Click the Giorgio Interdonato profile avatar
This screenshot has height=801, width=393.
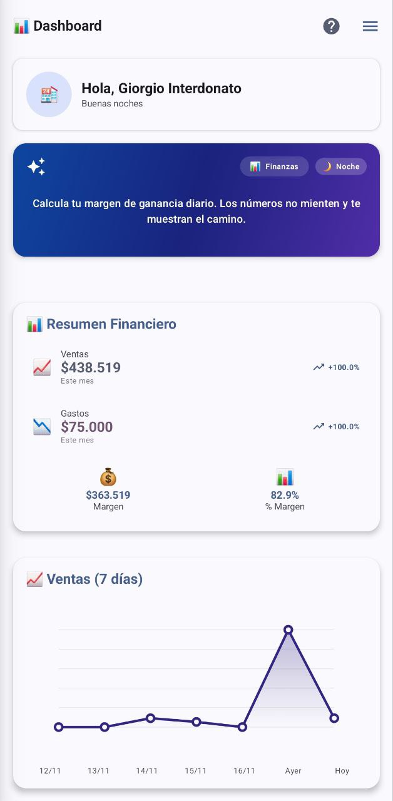tap(49, 94)
